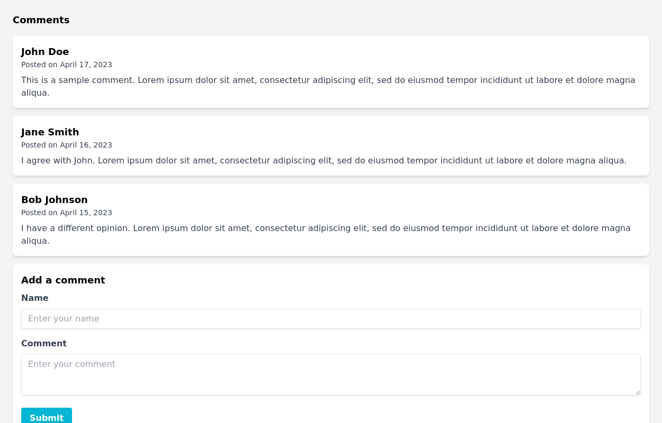Click the "Posted on April 15, 2023" date
Image resolution: width=662 pixels, height=423 pixels.
67,213
